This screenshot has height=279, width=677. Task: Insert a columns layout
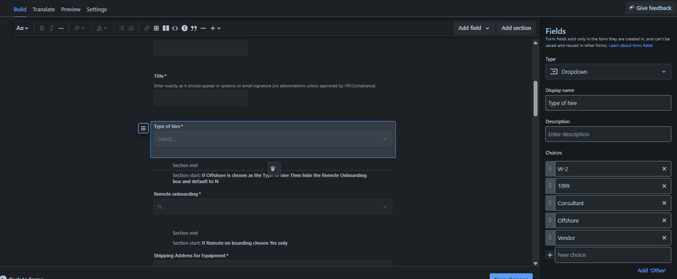[166, 28]
